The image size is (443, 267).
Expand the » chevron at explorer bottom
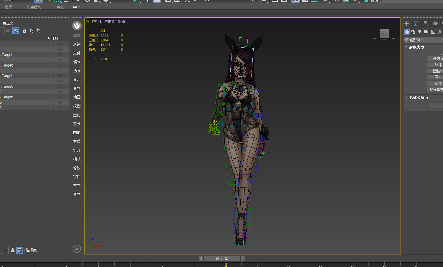click(68, 248)
